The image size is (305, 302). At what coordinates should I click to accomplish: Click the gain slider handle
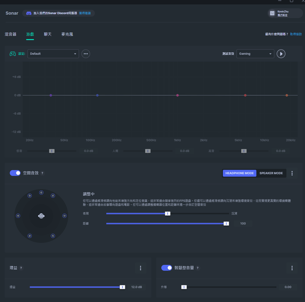[x=122, y=287]
